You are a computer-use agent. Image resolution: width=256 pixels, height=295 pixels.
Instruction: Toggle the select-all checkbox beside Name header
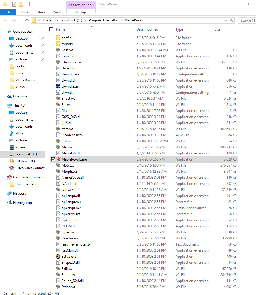(51, 29)
